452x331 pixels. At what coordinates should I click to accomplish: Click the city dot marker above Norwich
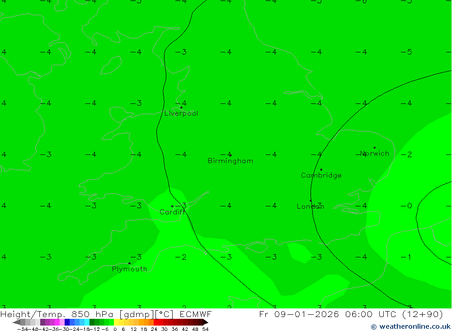click(x=374, y=148)
